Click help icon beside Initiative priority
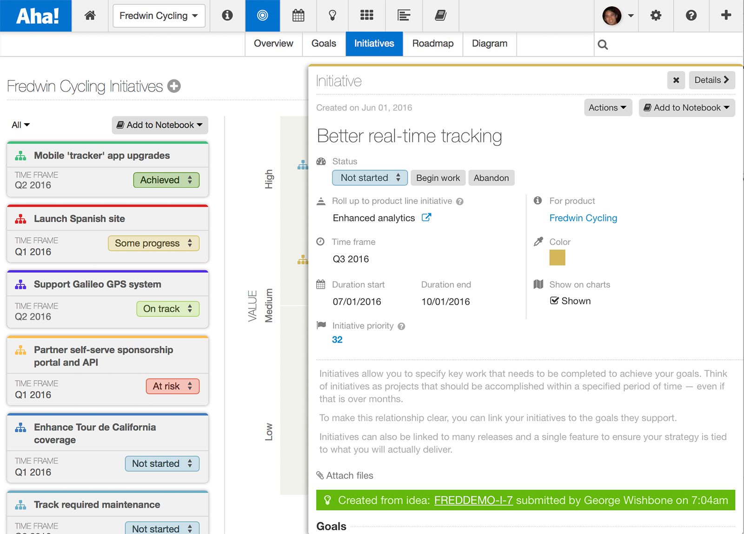Screen dimensions: 744x534 (401, 326)
